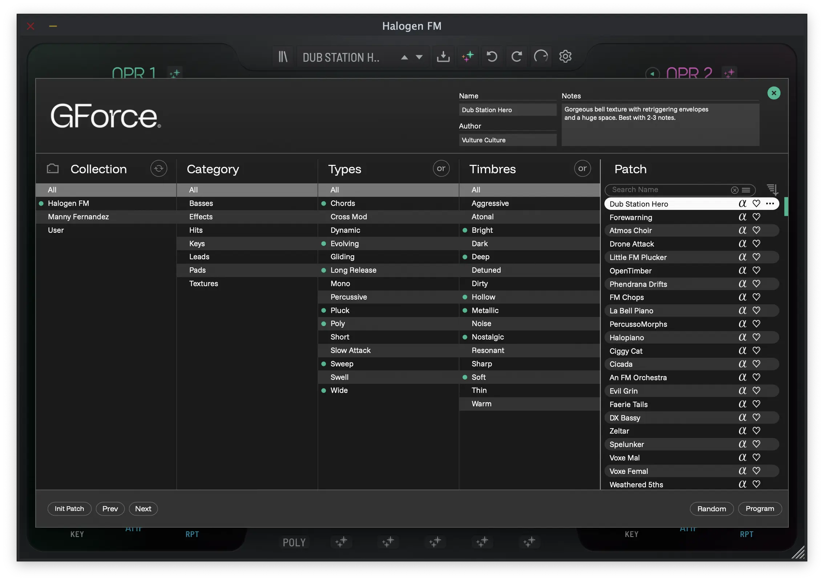Favorite the Evil Grin patch

coord(756,391)
